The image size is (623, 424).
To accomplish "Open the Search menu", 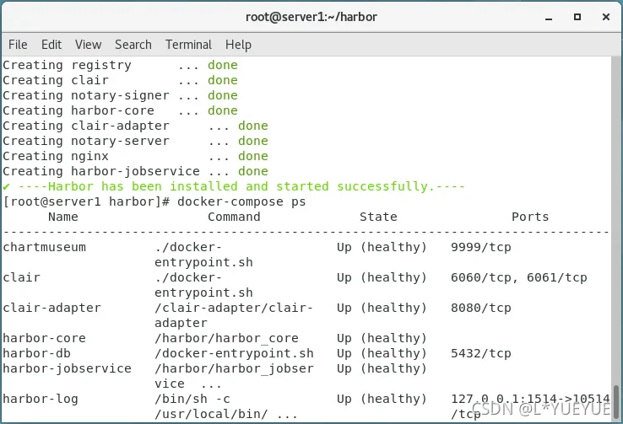I will point(133,45).
